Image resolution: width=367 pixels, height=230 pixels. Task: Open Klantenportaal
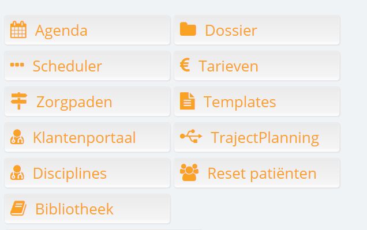tap(87, 137)
